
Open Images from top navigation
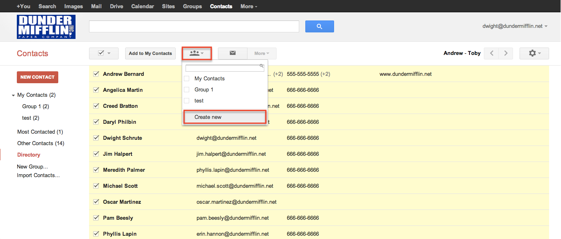coord(73,6)
